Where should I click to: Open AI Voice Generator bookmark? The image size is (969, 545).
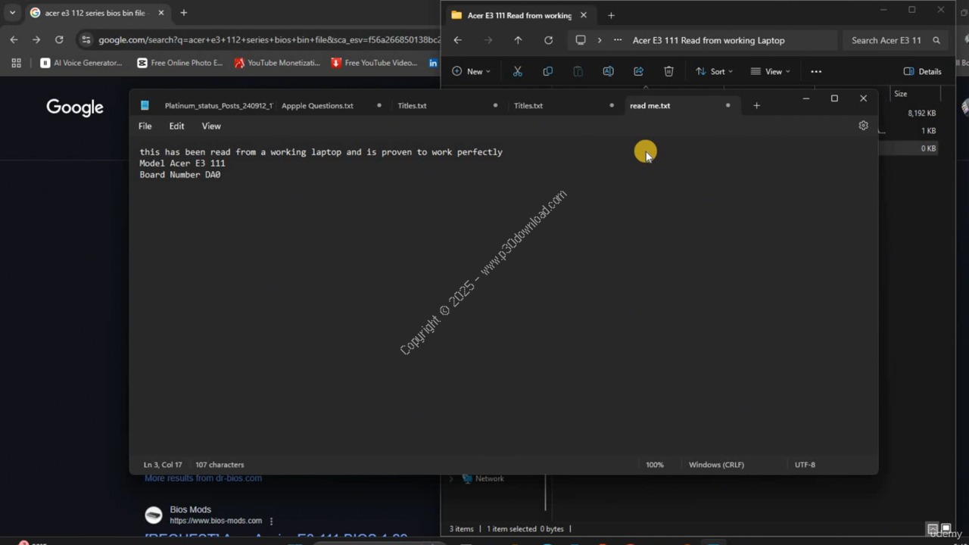pos(81,63)
